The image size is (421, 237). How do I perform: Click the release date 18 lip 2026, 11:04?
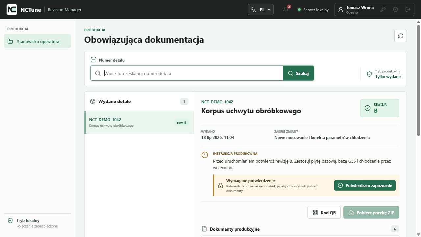pyautogui.click(x=218, y=137)
